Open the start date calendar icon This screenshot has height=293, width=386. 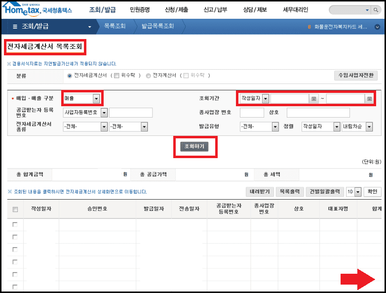pyautogui.click(x=313, y=98)
